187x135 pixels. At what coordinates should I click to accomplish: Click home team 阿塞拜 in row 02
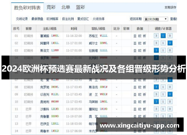pyautogui.click(x=45, y=43)
